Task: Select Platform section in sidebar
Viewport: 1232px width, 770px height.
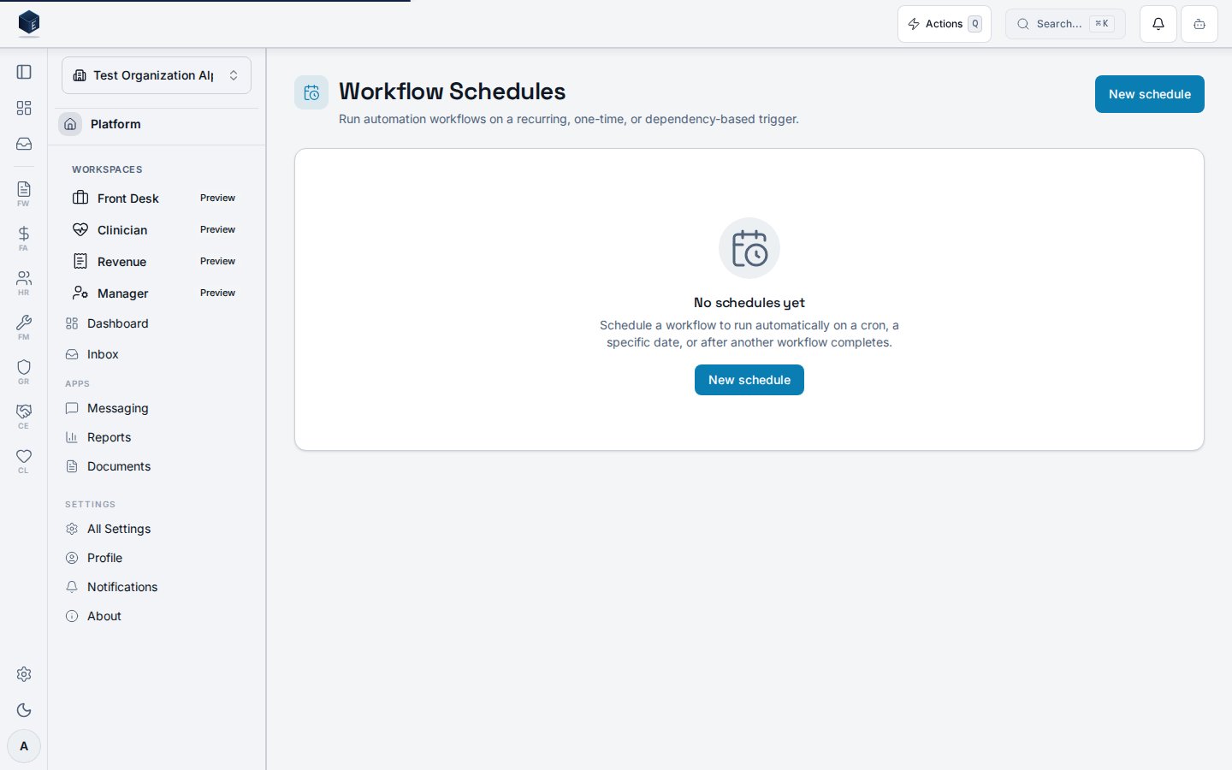Action: pyautogui.click(x=157, y=124)
